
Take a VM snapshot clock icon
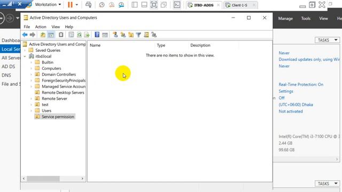[102, 5]
